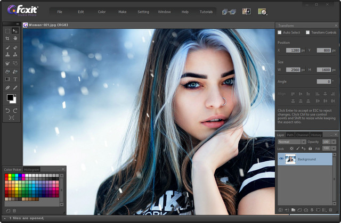Hide the Background layer with eye icon
The width and height of the screenshot is (341, 223).
pos(281,159)
